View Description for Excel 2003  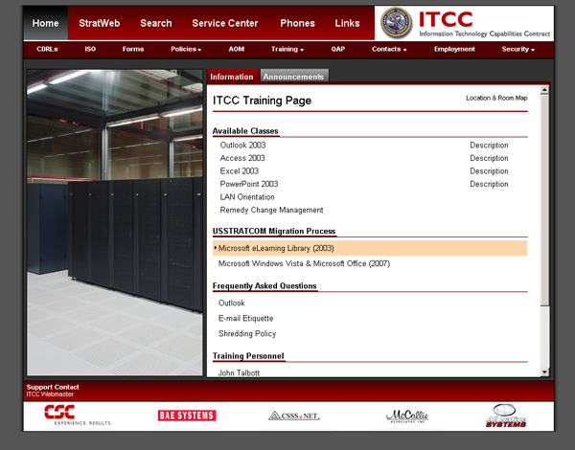[x=489, y=170]
